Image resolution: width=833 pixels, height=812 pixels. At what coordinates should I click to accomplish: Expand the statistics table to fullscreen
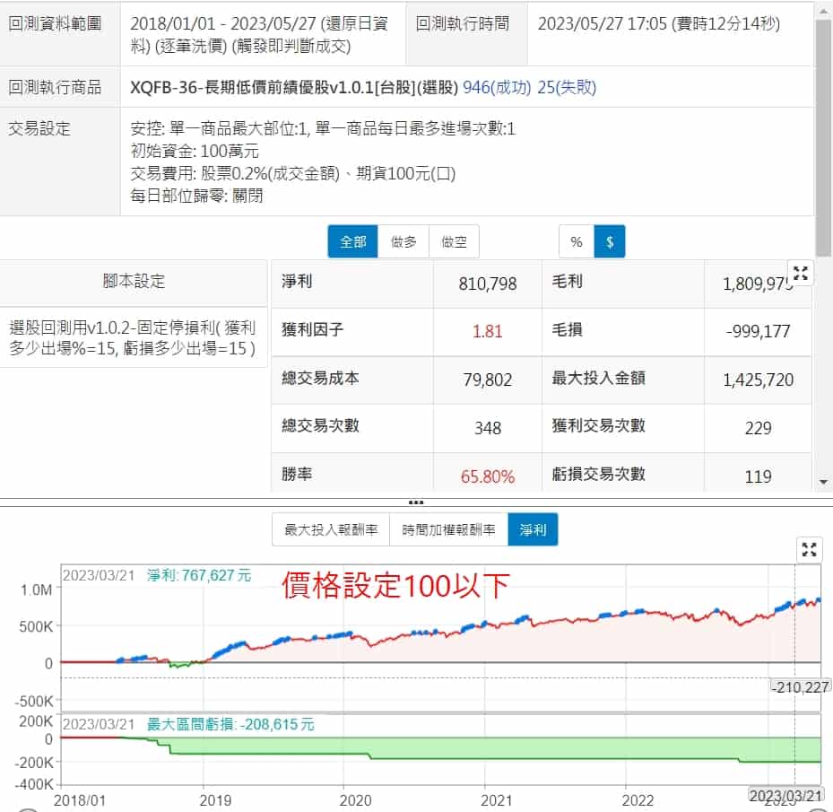click(800, 275)
